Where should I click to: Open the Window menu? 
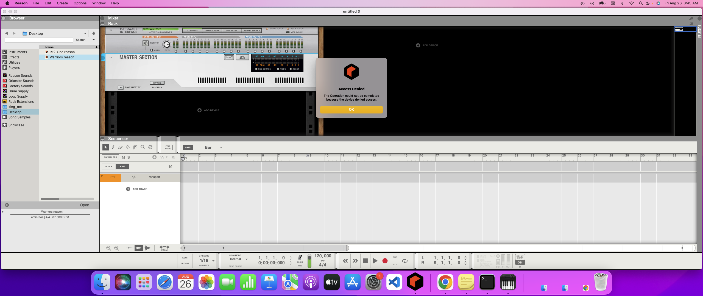point(99,3)
